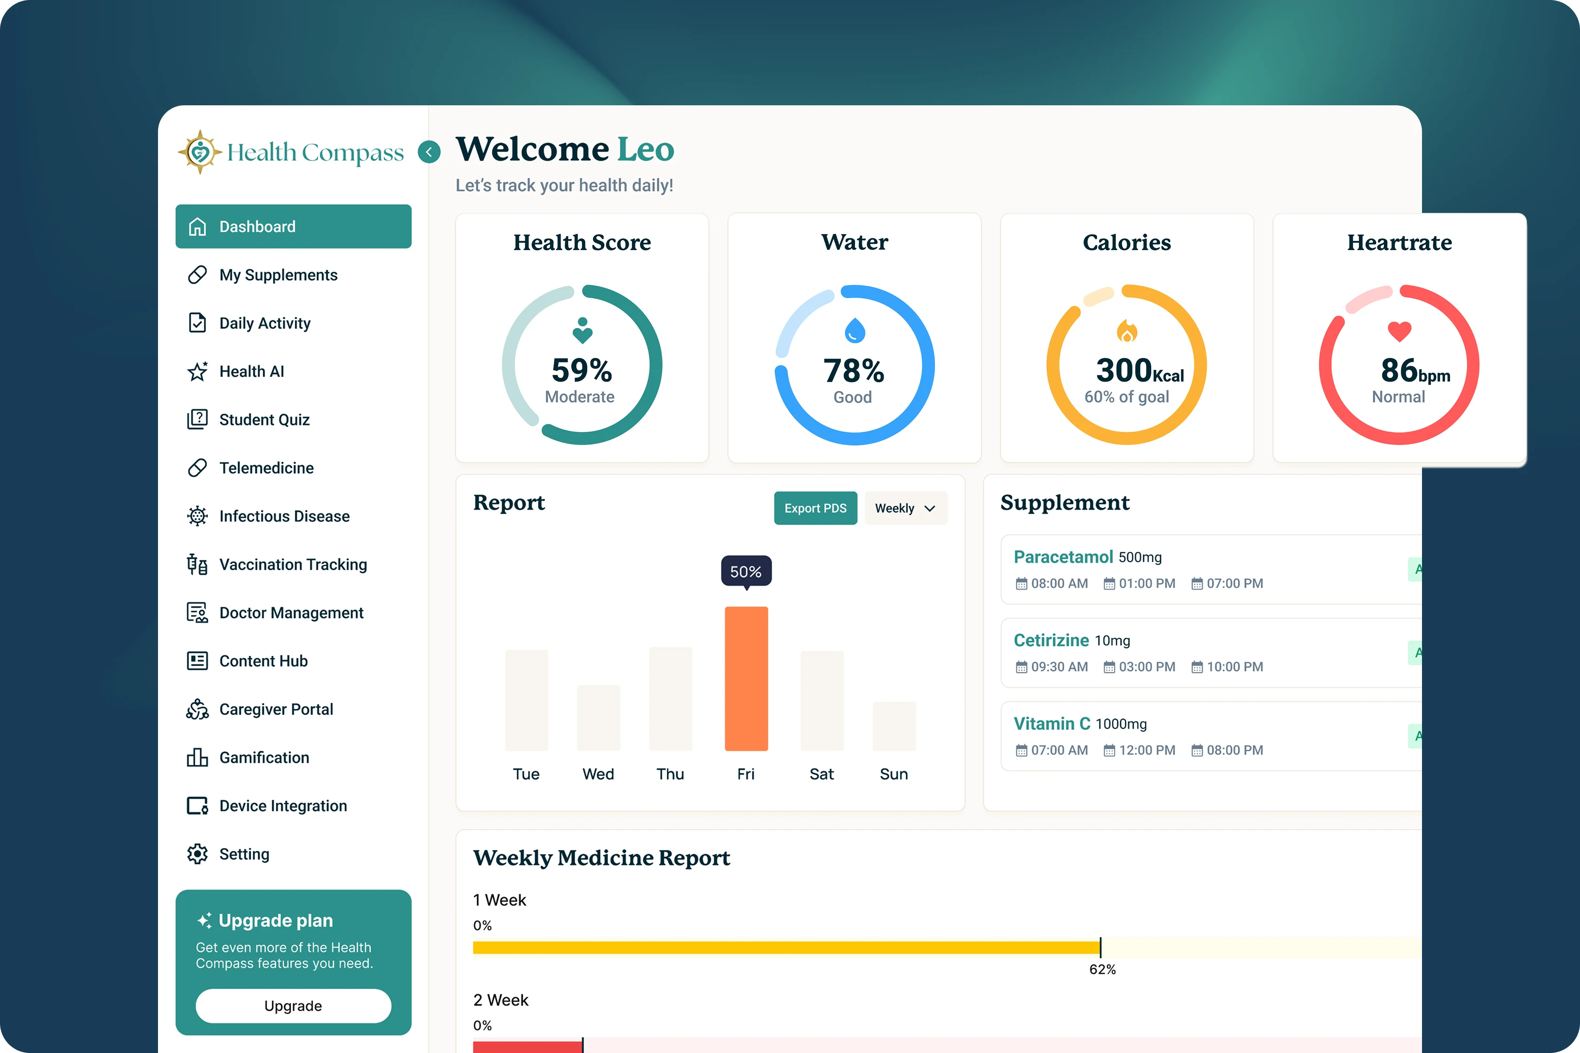Viewport: 1580px width, 1053px height.
Task: Select Health AI menu entry
Action: (x=293, y=371)
